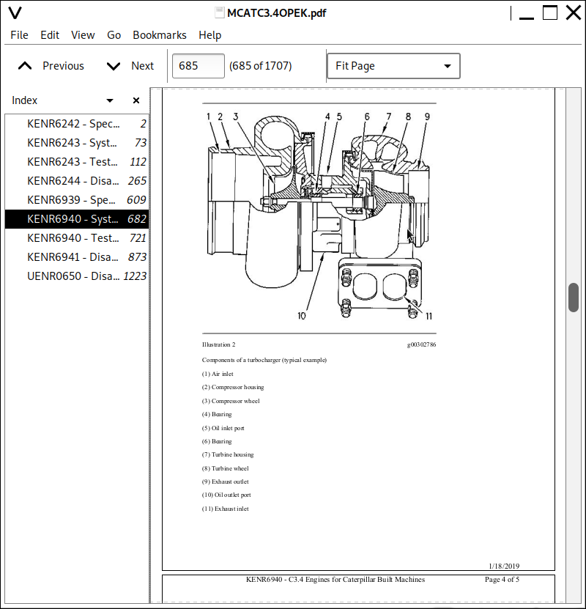Click the Previous page up-arrow icon

[x=25, y=66]
